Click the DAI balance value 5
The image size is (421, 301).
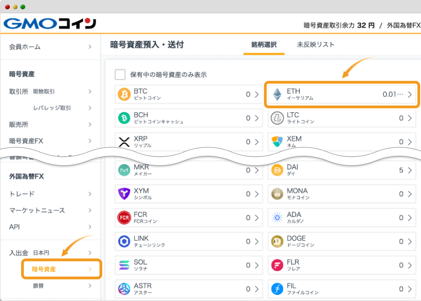coord(401,170)
